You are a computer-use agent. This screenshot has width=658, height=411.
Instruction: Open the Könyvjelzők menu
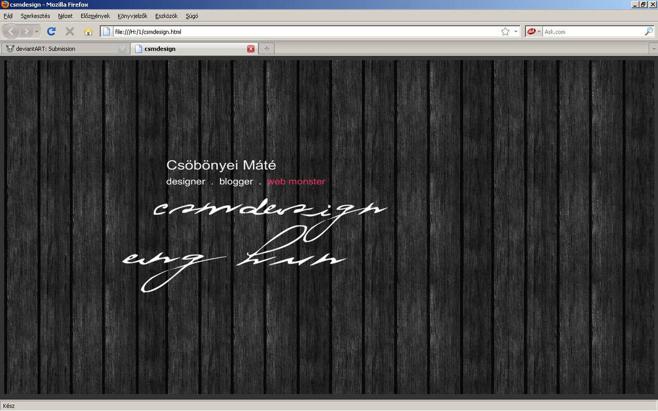pos(132,16)
